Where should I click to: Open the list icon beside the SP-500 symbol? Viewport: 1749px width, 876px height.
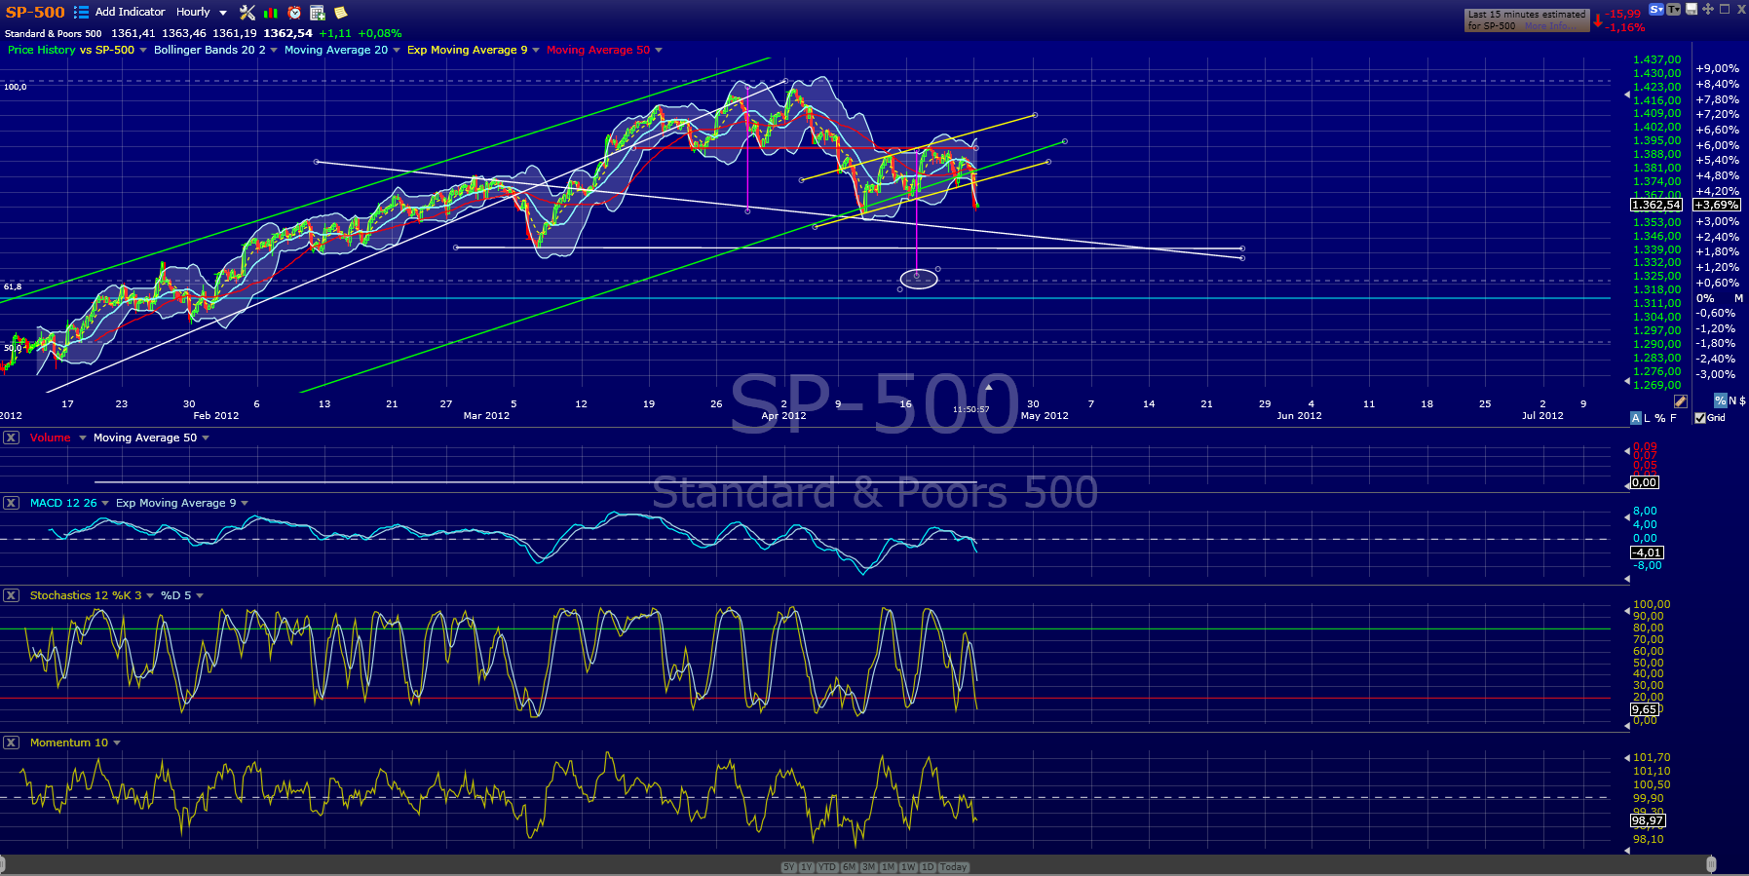coord(81,13)
